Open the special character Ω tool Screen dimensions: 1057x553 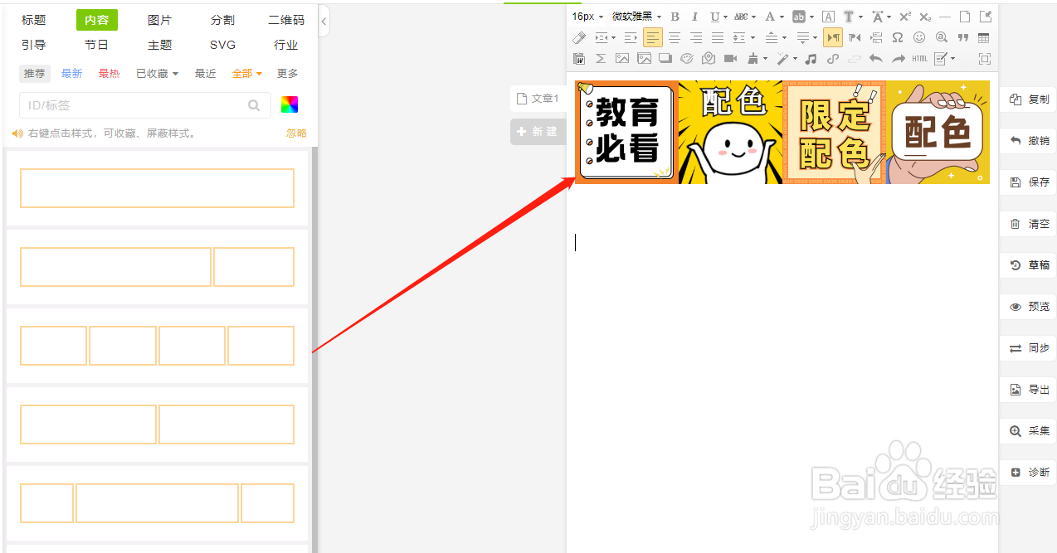pyautogui.click(x=897, y=37)
